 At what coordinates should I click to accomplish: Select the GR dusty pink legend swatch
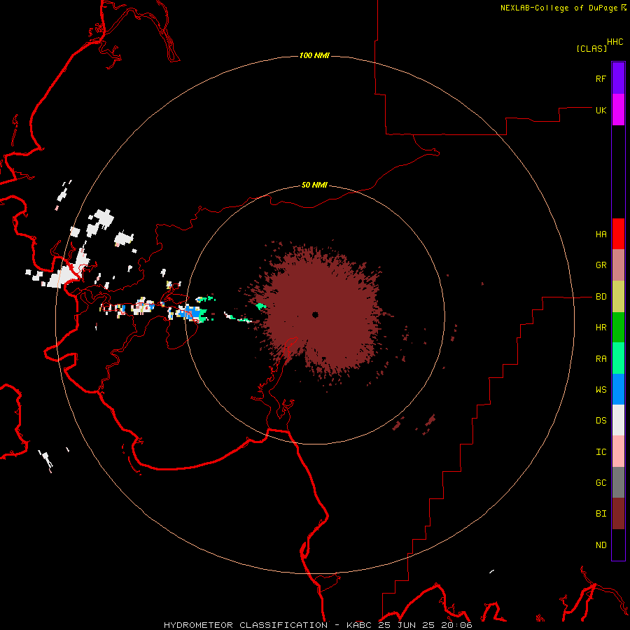coord(618,265)
